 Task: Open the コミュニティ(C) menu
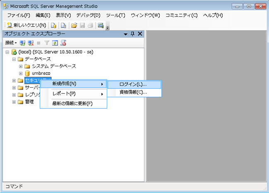(x=181, y=15)
